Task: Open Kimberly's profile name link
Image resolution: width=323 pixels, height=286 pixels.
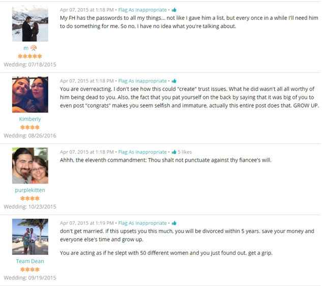Action: tap(30, 119)
